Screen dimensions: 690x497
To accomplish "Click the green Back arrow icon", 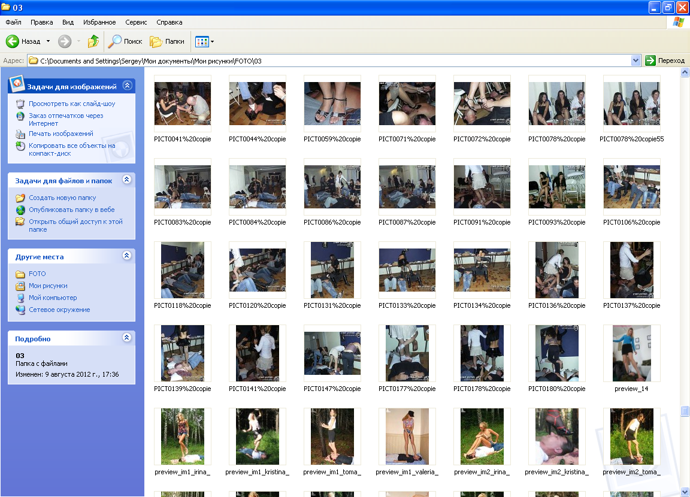I will tap(13, 41).
